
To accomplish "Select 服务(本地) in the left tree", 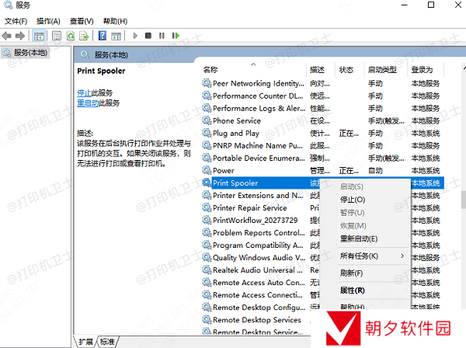I will [30, 53].
